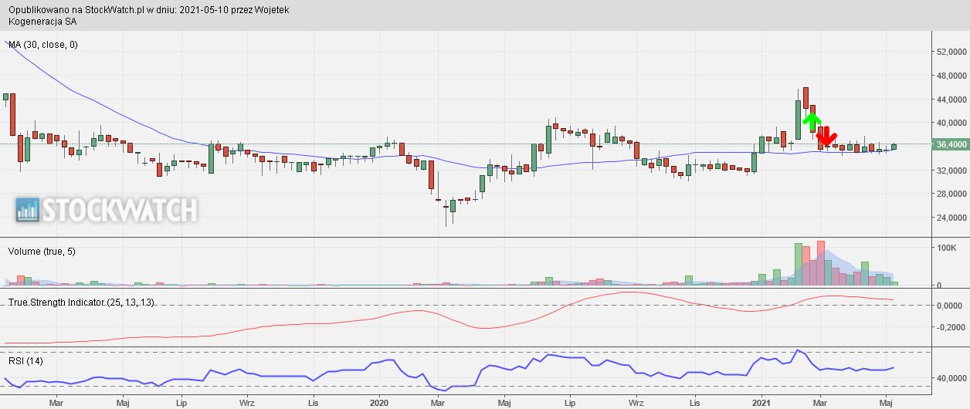Click the Wrz label before 2020 on time axis
The width and height of the screenshot is (970, 409).
point(247,403)
